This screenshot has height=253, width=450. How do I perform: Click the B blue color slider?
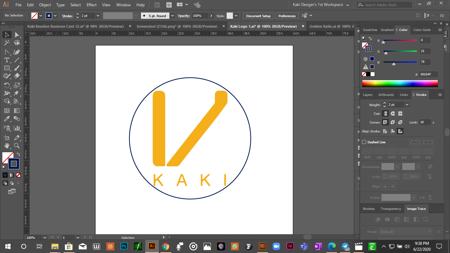pos(400,62)
